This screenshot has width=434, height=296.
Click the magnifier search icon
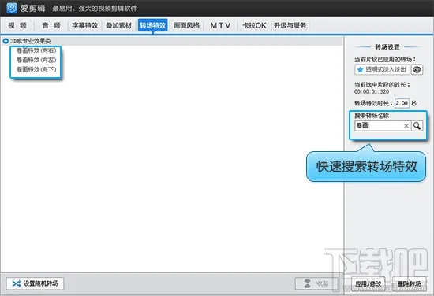point(417,126)
